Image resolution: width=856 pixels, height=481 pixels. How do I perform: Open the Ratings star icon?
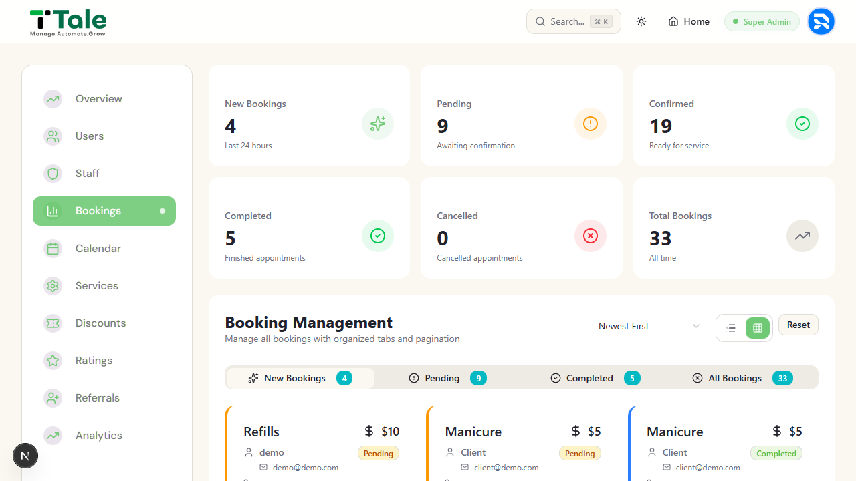tap(53, 361)
